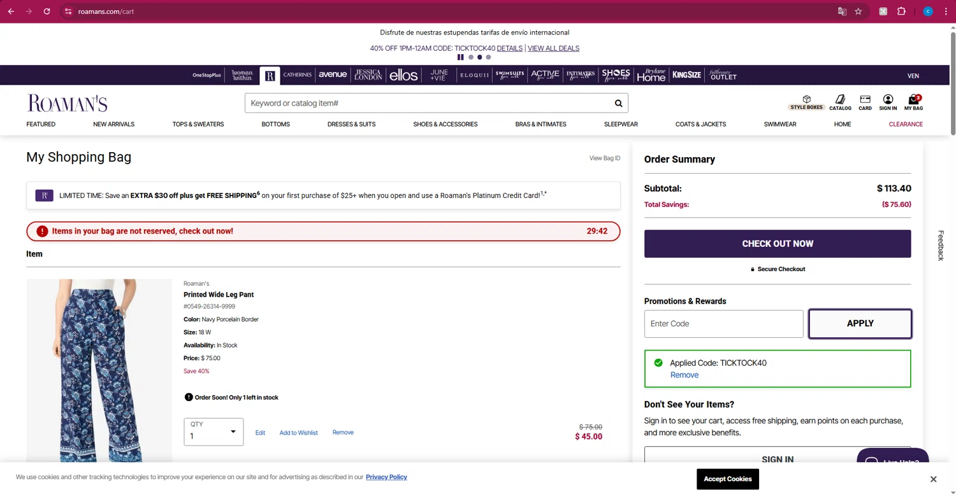Open View All Deals link

pos(553,48)
